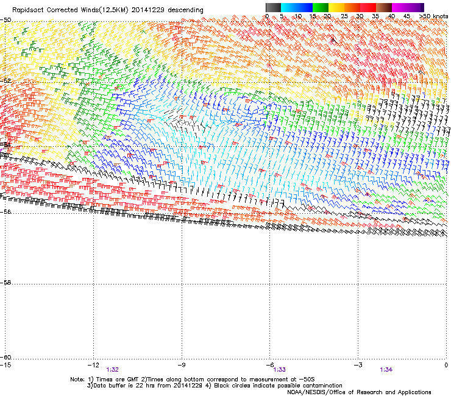
Task: Click the '10' legend scale label
Action: pyautogui.click(x=298, y=16)
